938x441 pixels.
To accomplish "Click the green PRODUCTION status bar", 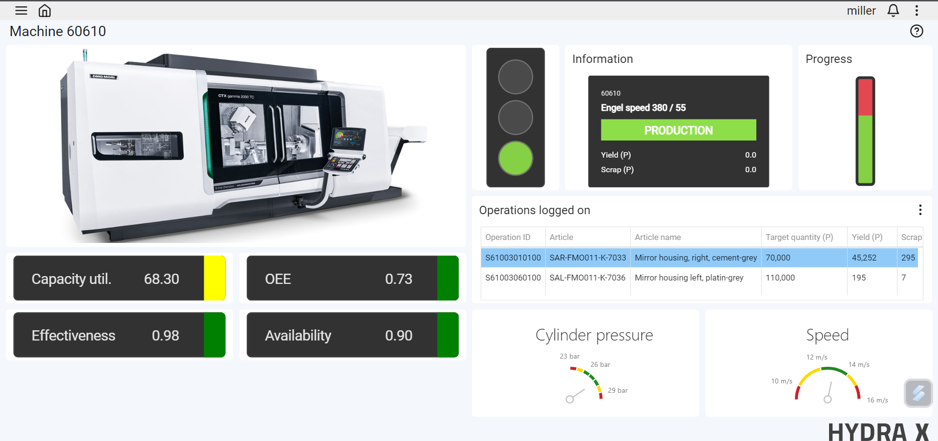I will pyautogui.click(x=679, y=130).
